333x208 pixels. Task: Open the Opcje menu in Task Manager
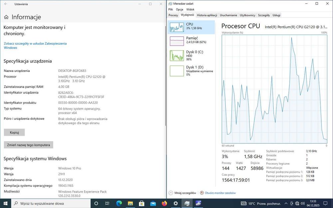pyautogui.click(x=179, y=9)
